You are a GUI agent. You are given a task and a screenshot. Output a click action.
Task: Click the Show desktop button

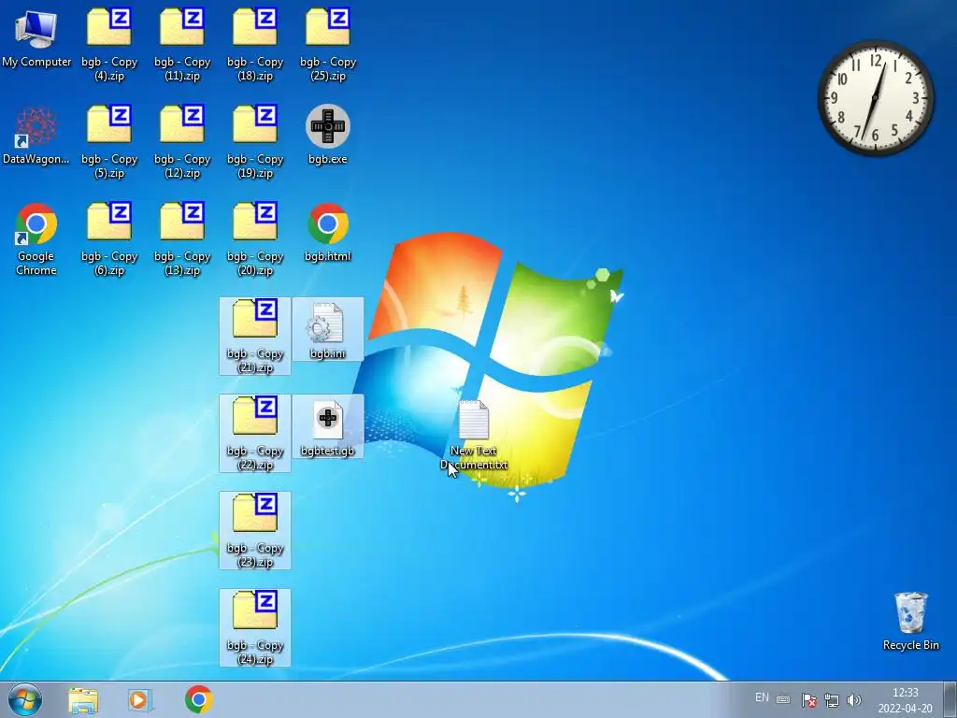950,699
